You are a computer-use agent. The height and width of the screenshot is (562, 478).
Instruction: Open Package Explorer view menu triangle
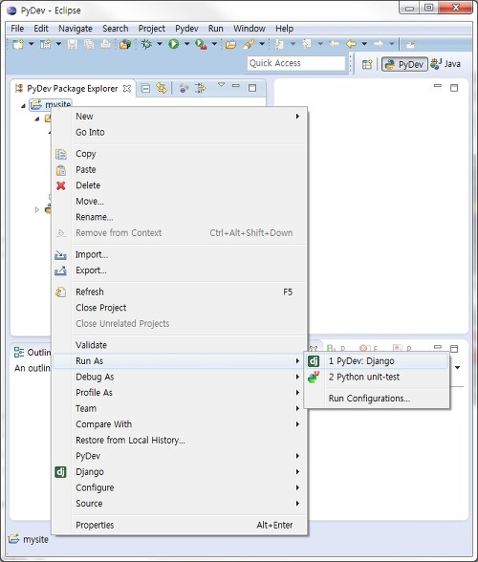tap(221, 85)
